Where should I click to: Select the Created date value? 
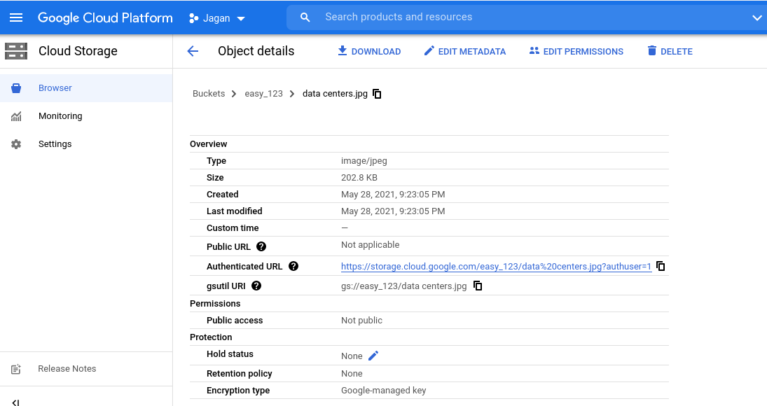[x=393, y=195]
